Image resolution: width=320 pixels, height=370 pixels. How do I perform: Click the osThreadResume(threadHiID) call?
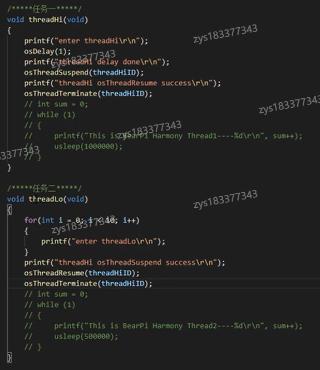(82, 273)
